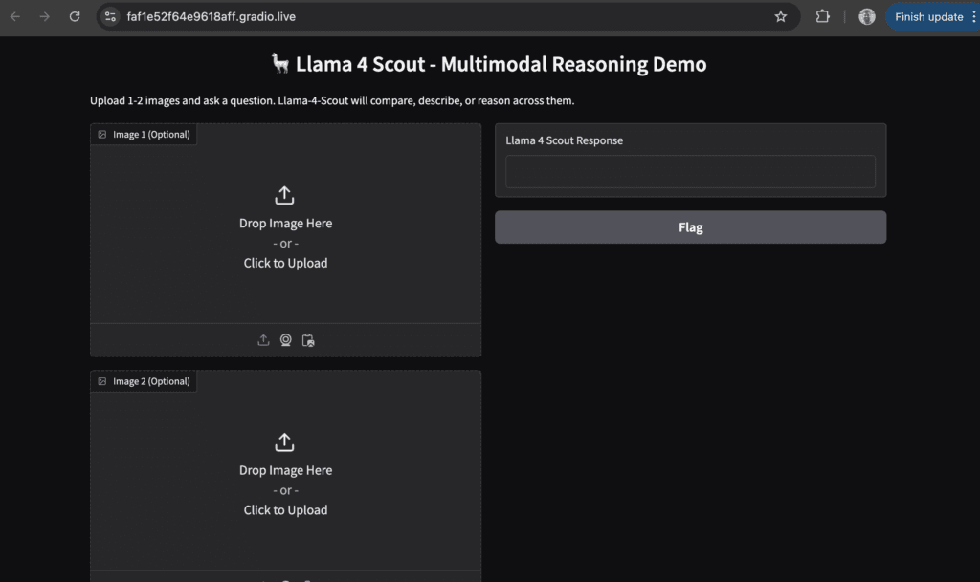Click the gradio.live URL in address bar

(x=212, y=17)
